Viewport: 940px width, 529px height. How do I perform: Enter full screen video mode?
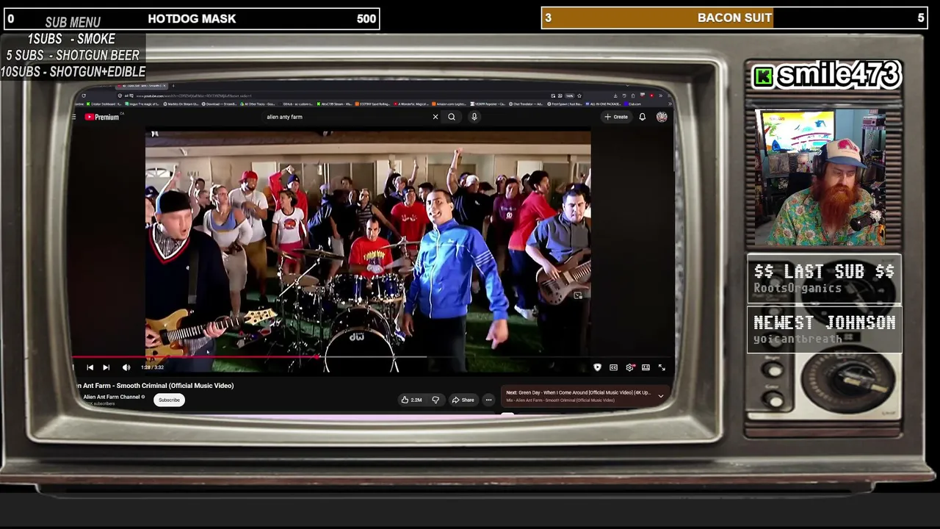(x=662, y=367)
